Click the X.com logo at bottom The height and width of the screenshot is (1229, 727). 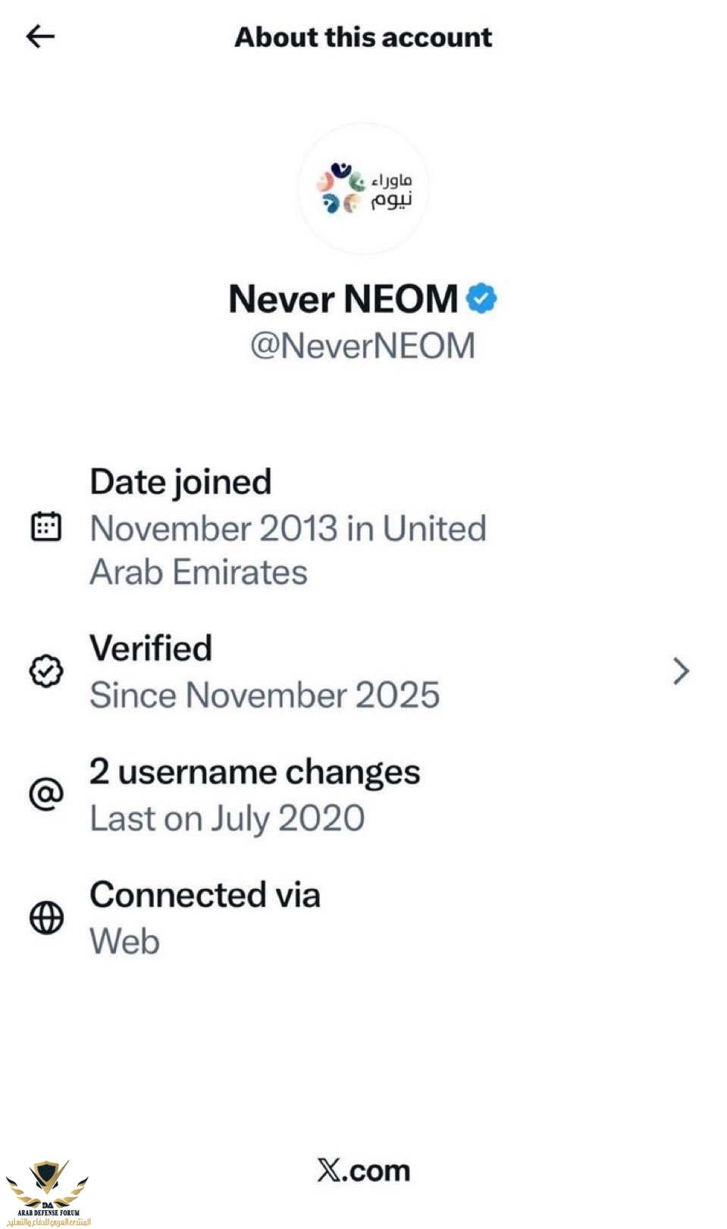click(364, 1171)
